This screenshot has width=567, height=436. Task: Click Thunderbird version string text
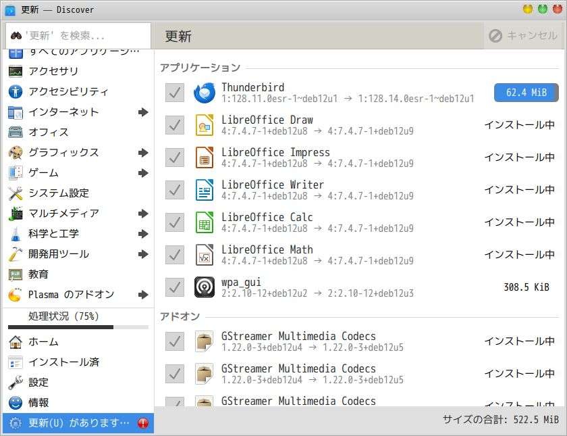348,99
